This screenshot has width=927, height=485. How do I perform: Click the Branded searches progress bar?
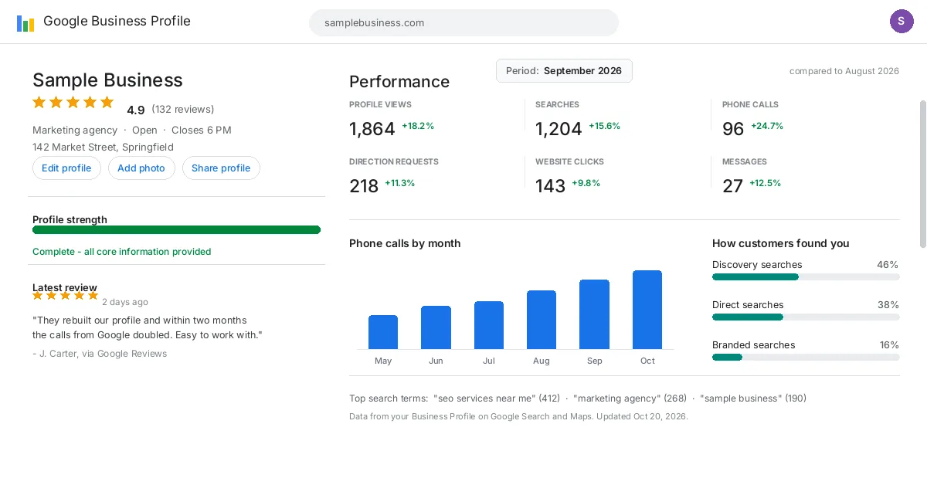pyautogui.click(x=806, y=357)
